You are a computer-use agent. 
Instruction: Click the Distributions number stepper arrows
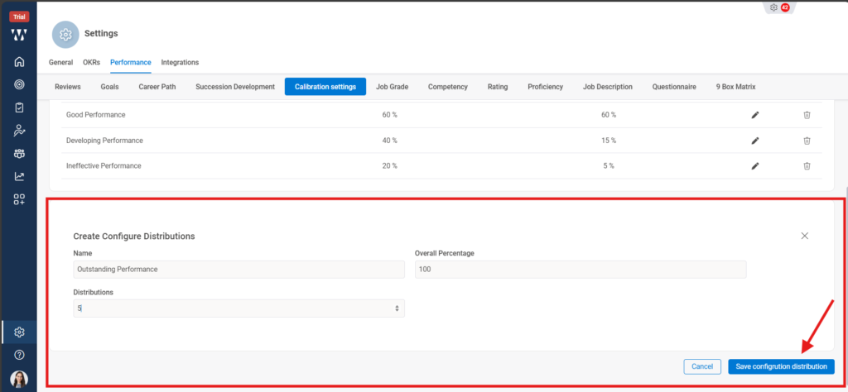click(397, 308)
